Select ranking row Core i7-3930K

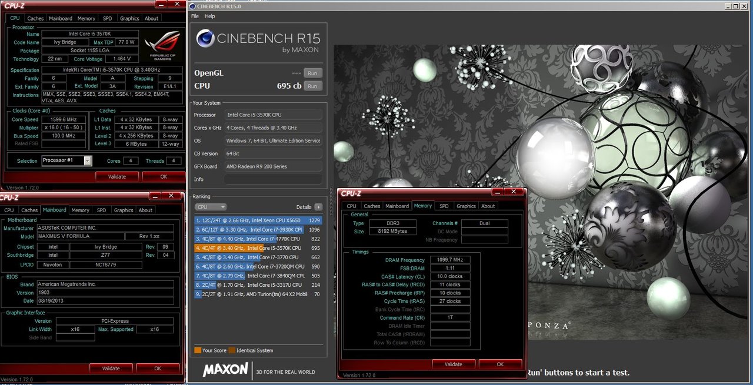click(x=258, y=230)
